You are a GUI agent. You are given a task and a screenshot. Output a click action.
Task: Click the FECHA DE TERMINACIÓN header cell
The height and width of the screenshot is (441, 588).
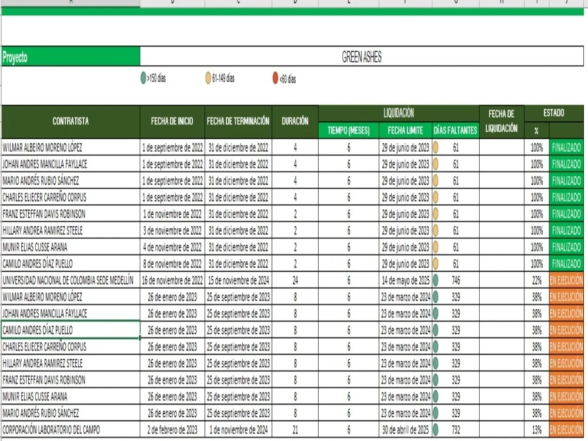click(x=239, y=122)
